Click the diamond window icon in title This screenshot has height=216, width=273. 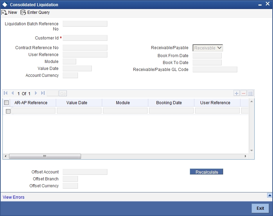pos(5,5)
